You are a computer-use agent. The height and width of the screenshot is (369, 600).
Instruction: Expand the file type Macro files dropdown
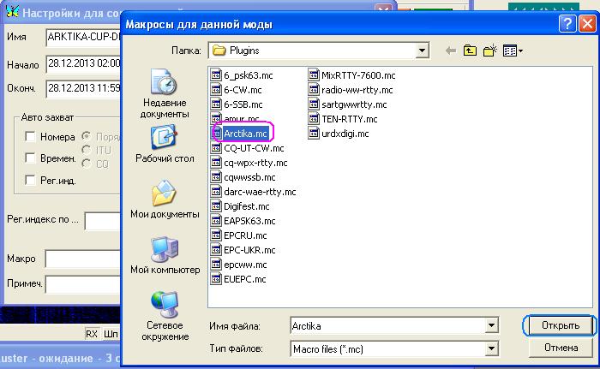[x=491, y=349]
